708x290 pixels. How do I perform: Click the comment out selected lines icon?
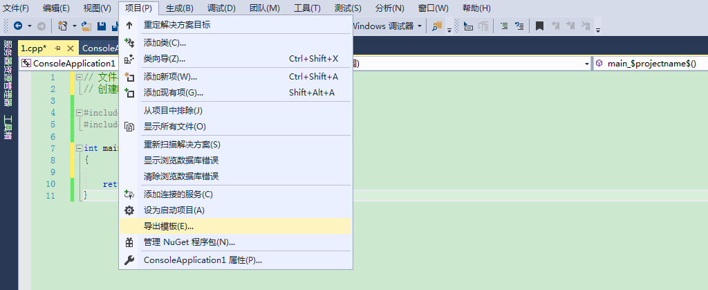[x=519, y=26]
